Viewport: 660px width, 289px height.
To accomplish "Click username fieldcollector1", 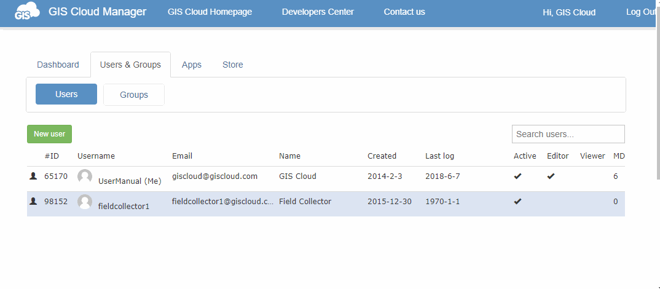I will (124, 207).
